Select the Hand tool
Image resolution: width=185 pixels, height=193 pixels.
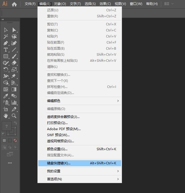pos(6,116)
